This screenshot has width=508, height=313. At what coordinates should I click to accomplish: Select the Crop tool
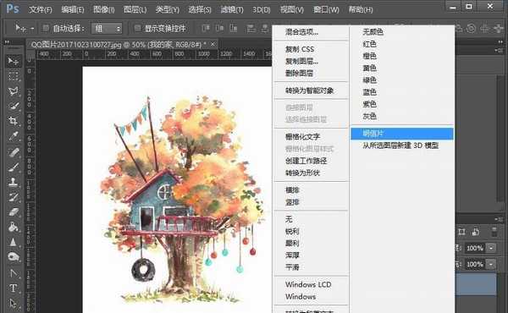[13, 121]
